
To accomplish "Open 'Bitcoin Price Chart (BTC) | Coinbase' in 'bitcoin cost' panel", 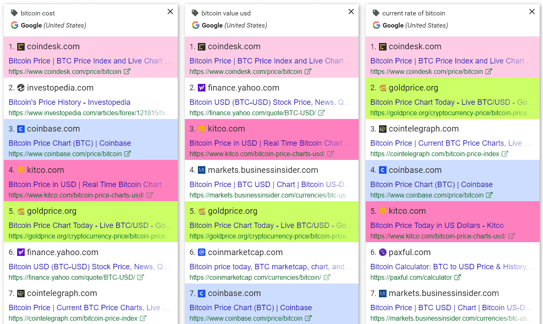I will (70, 143).
